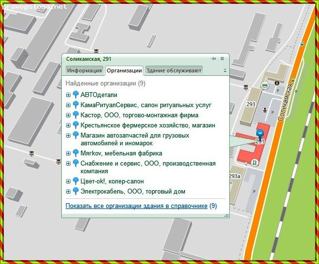The image size is (319, 264).
Task: Open the Здание обслуживают tab
Action: pyautogui.click(x=173, y=70)
